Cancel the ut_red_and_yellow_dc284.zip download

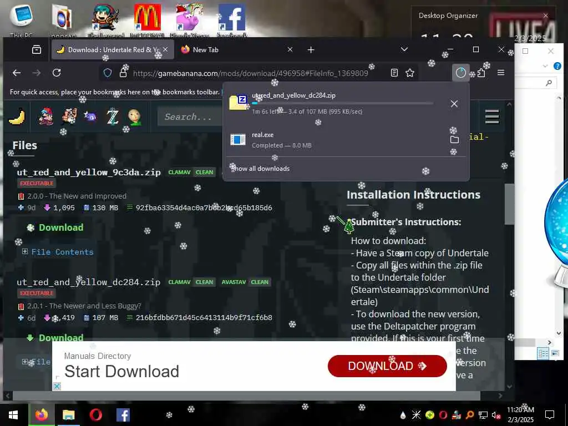tap(454, 104)
